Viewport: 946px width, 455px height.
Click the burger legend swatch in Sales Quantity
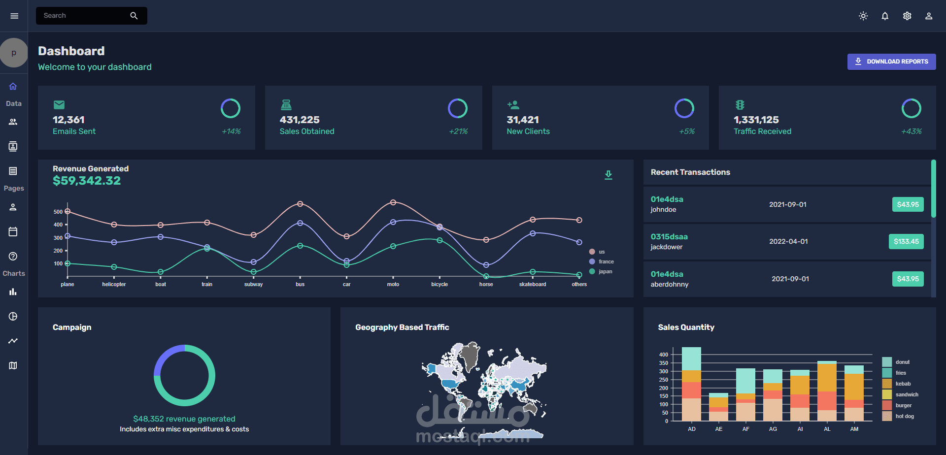(x=887, y=405)
